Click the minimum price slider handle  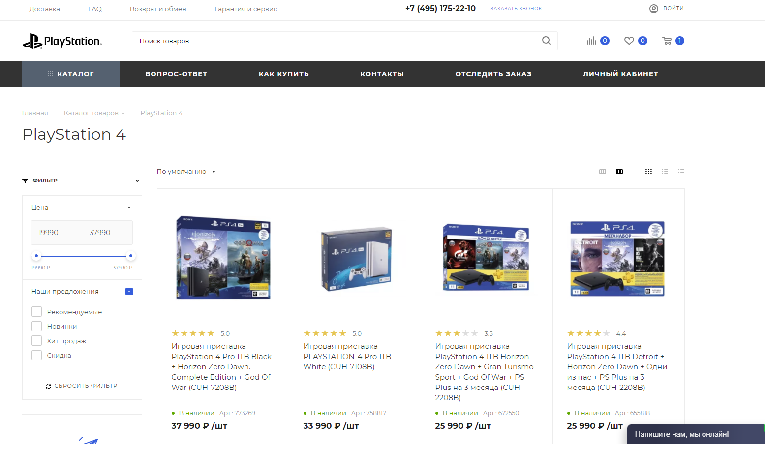[36, 256]
